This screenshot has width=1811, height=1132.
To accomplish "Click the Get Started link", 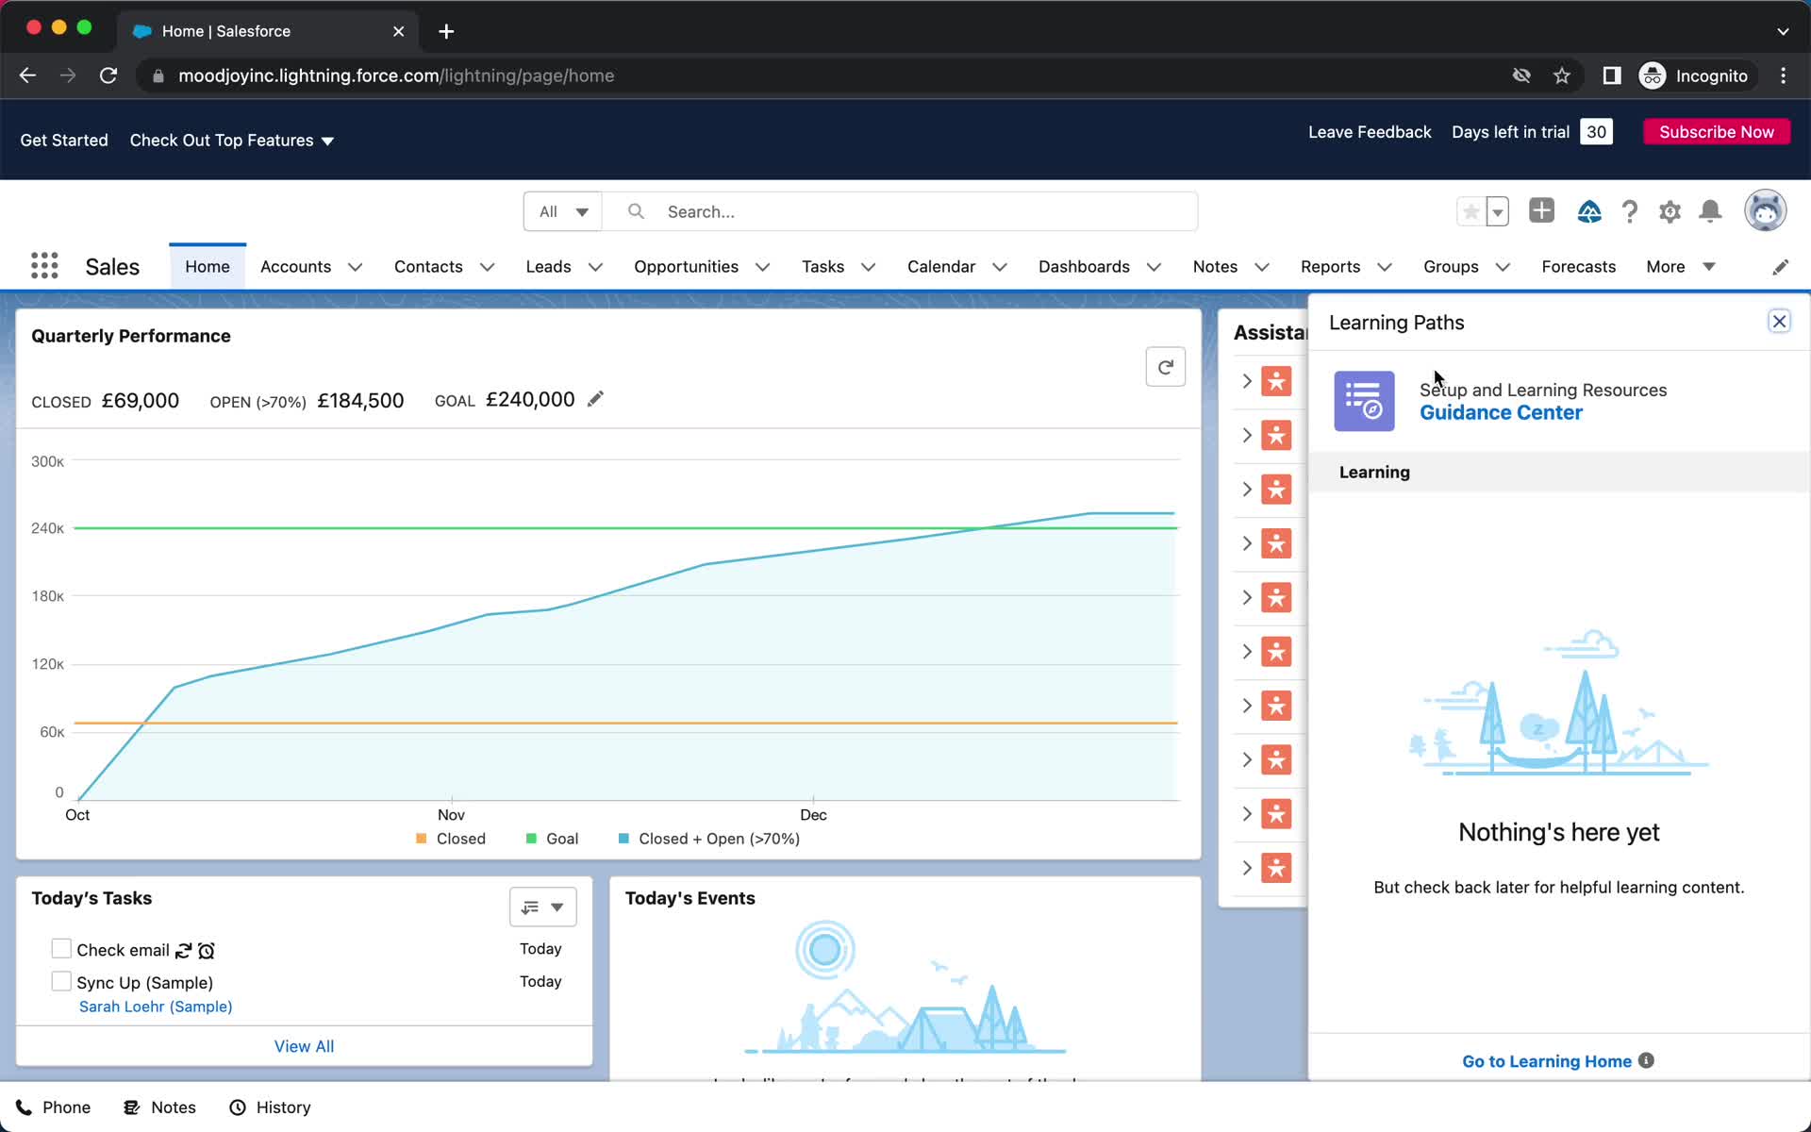I will click(x=64, y=141).
